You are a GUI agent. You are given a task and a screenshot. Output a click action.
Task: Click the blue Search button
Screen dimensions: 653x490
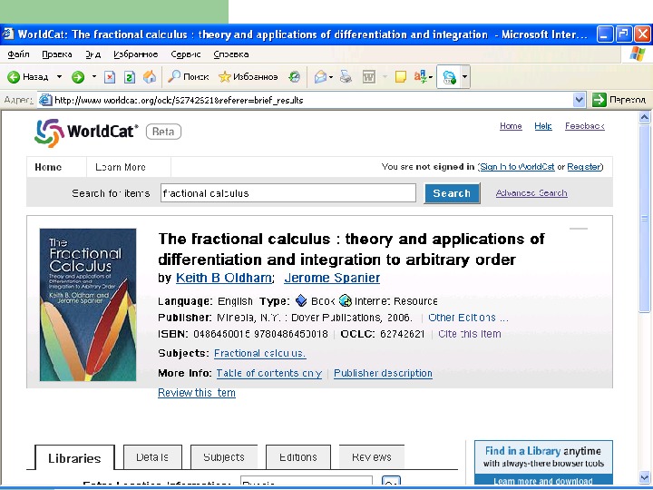tap(452, 193)
